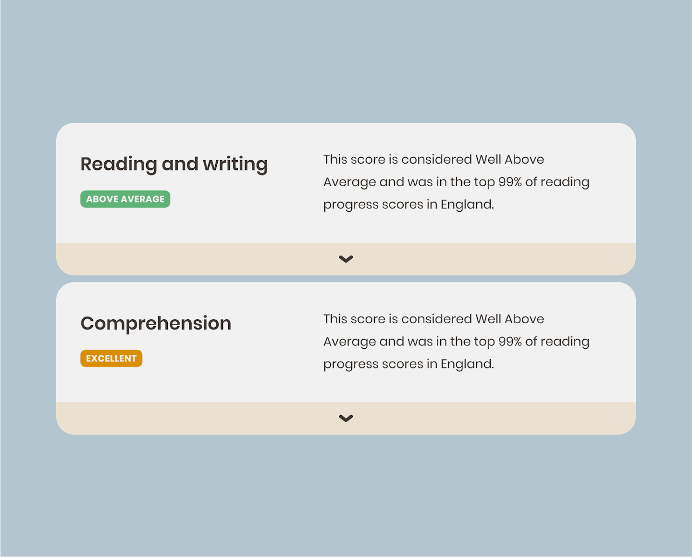Viewport: 692px width, 557px height.
Task: Click the beige footer bar under Reading and writing
Action: pyautogui.click(x=192, y=259)
